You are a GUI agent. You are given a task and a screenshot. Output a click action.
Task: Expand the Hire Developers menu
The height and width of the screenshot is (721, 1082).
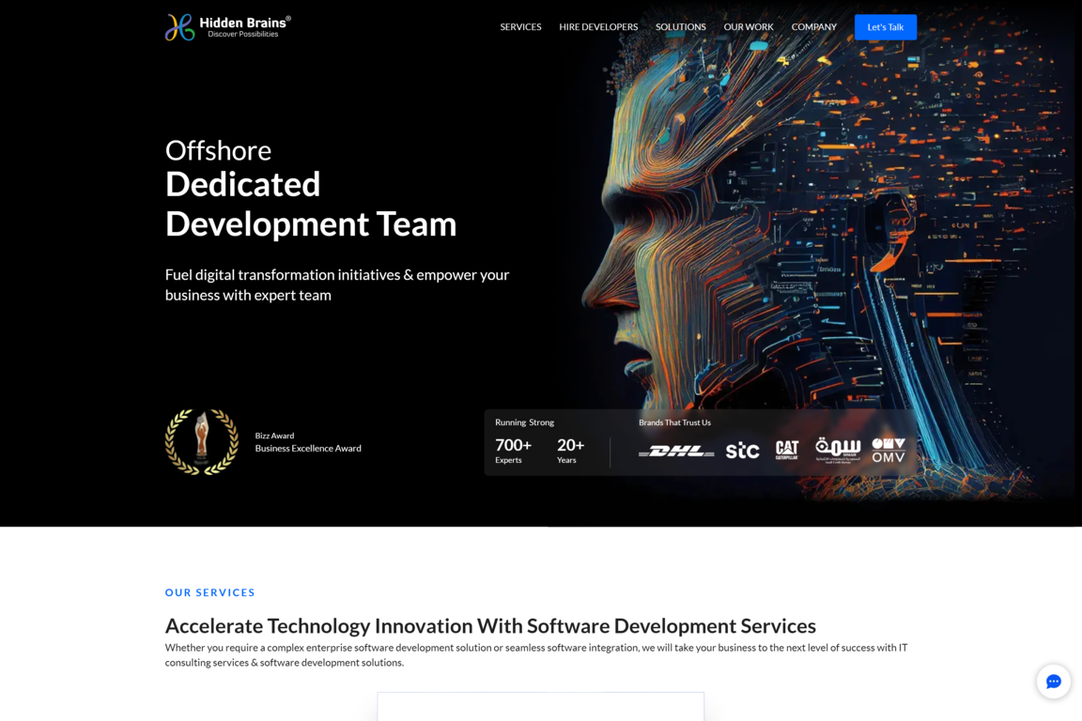pyautogui.click(x=598, y=27)
